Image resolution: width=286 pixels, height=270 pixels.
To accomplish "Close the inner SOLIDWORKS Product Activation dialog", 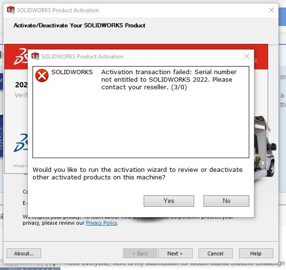I will point(247,56).
